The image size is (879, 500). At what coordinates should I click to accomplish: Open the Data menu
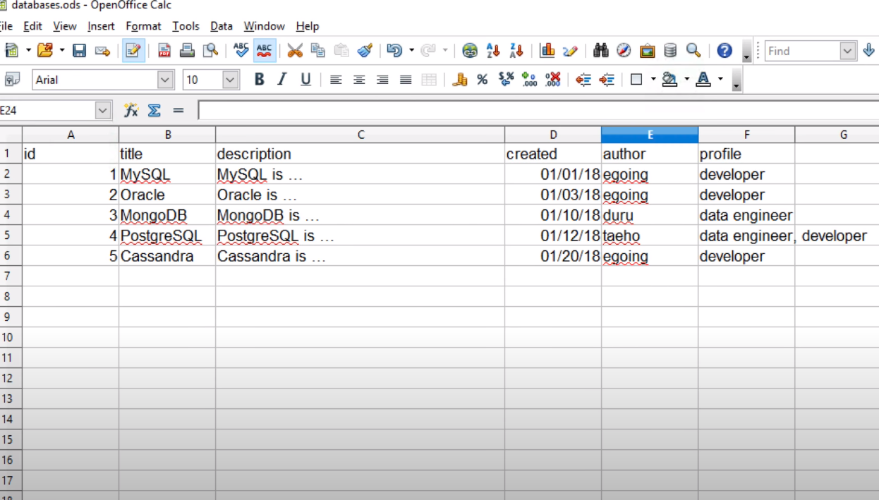(x=222, y=26)
